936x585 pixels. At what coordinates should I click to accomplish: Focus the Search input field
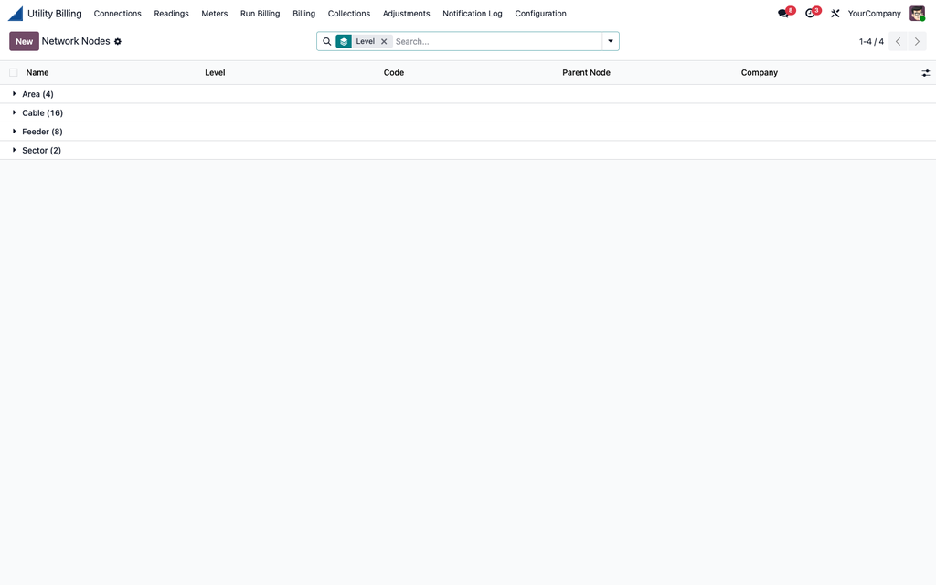(496, 41)
